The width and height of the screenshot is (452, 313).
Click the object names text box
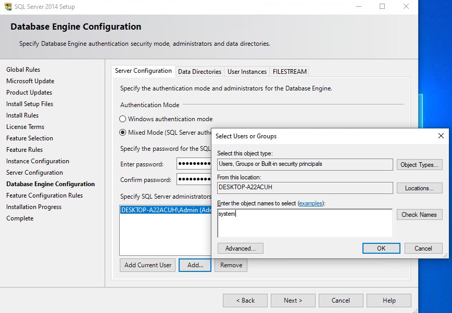tap(305, 223)
